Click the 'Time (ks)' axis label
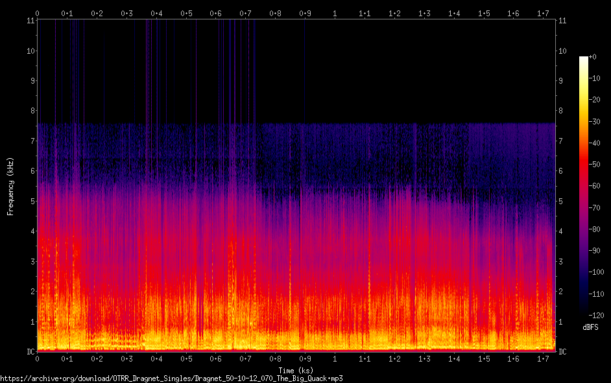Image resolution: width=611 pixels, height=383 pixels. pyautogui.click(x=296, y=370)
